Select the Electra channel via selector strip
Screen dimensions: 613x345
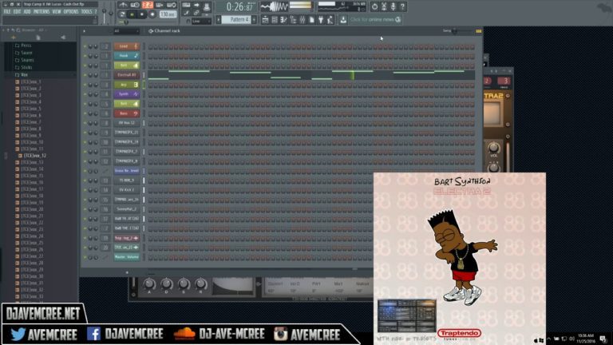click(x=144, y=75)
